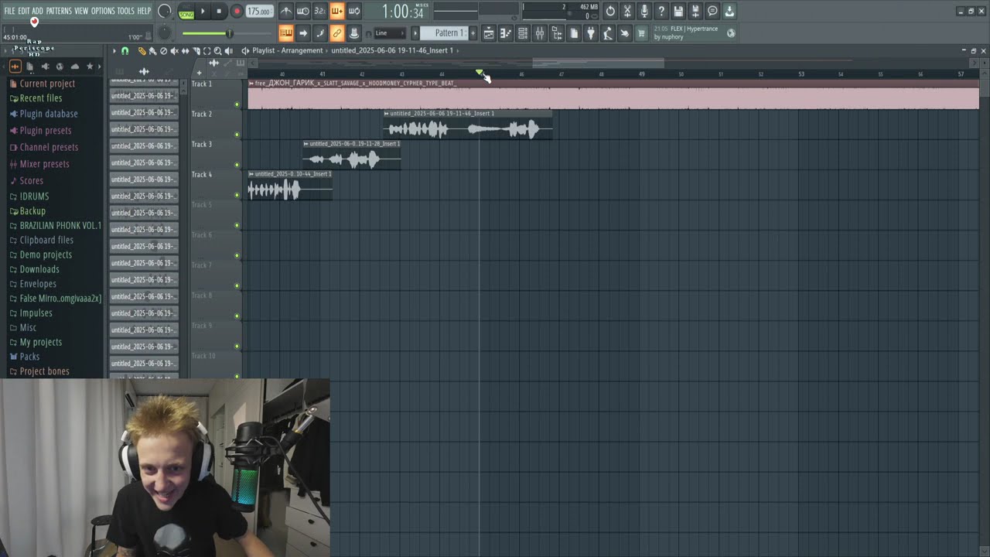Toggle the green magnet snap icon in Playlist
The height and width of the screenshot is (557, 990).
125,51
